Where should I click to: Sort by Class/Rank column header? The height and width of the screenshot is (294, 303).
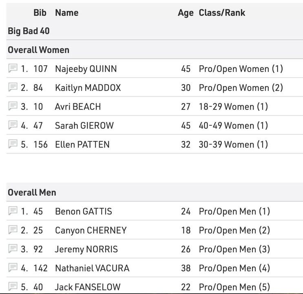(222, 13)
